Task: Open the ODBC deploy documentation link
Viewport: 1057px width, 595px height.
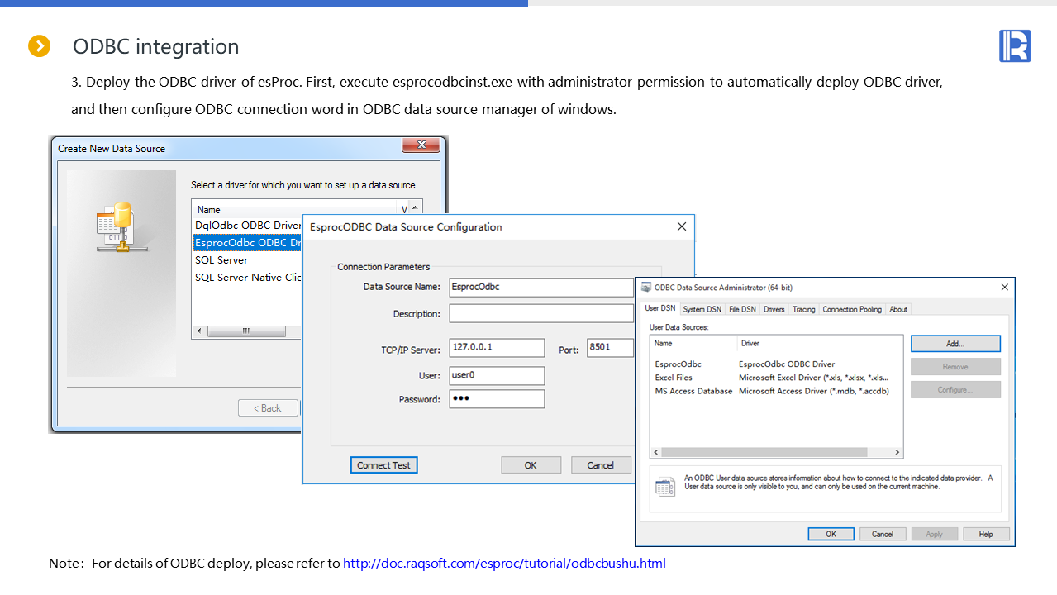Action: [504, 564]
